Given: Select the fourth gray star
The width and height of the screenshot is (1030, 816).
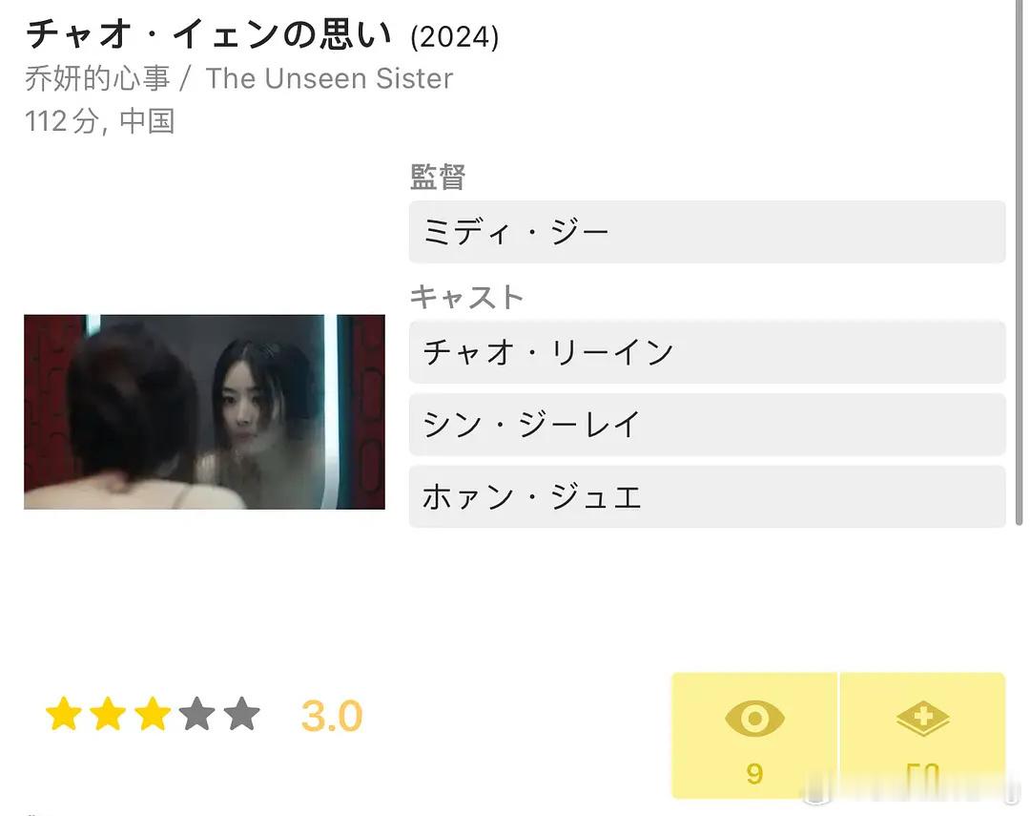Looking at the screenshot, I should 197,714.
